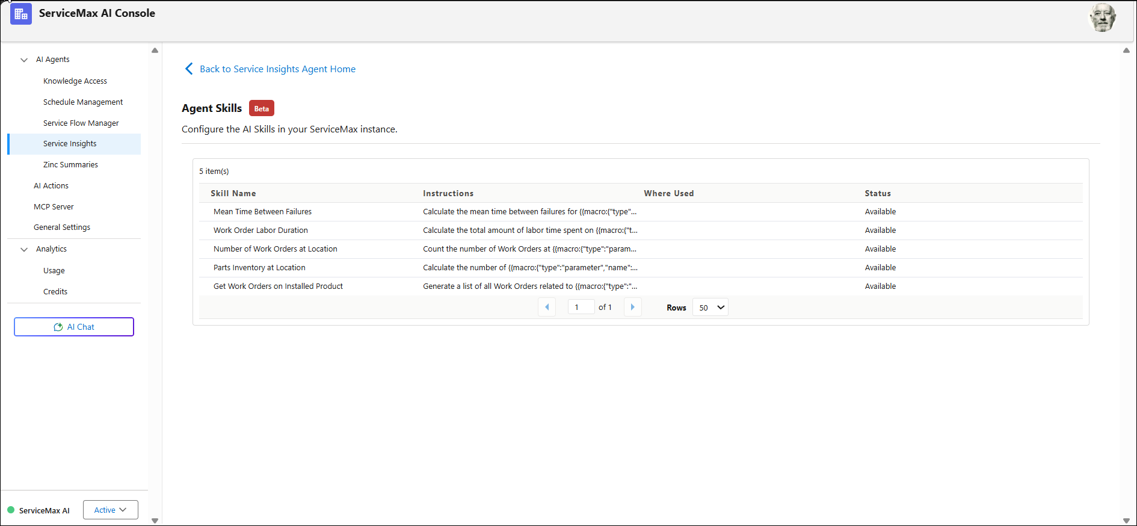Click Available status for Number of Work Orders at Location
This screenshot has height=526, width=1137.
[x=880, y=249]
